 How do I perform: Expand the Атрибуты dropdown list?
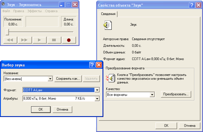pyautogui.click(x=97, y=99)
